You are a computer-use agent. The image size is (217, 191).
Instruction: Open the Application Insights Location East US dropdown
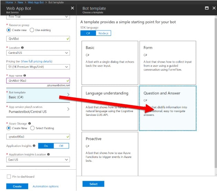38,160
